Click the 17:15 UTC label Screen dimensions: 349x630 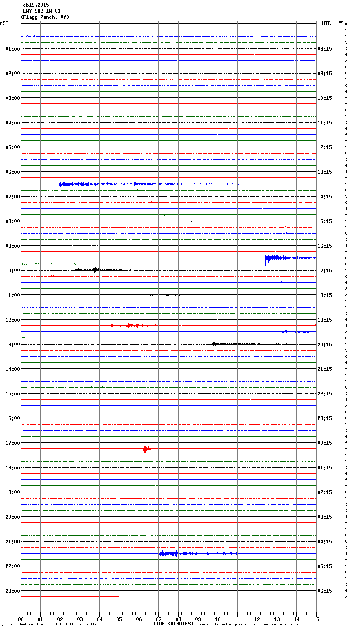click(325, 271)
